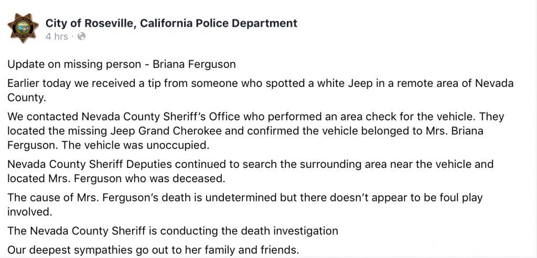
Task: Click the Nevada County Sheriff's Office paragraph
Action: 255,131
